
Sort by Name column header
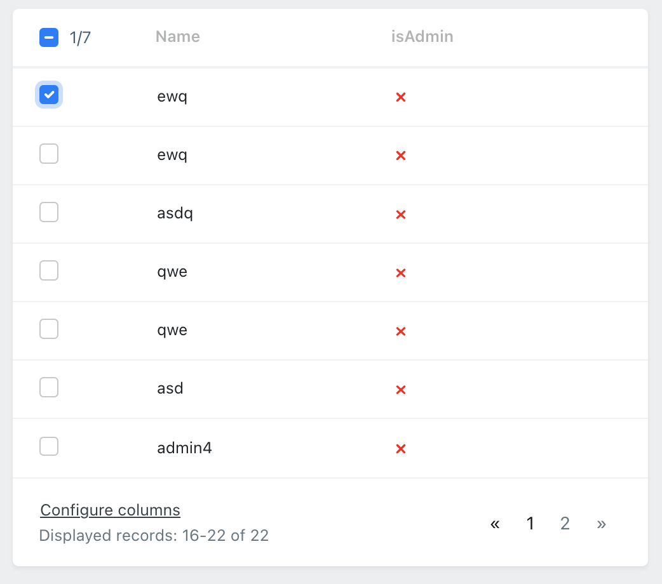point(178,37)
